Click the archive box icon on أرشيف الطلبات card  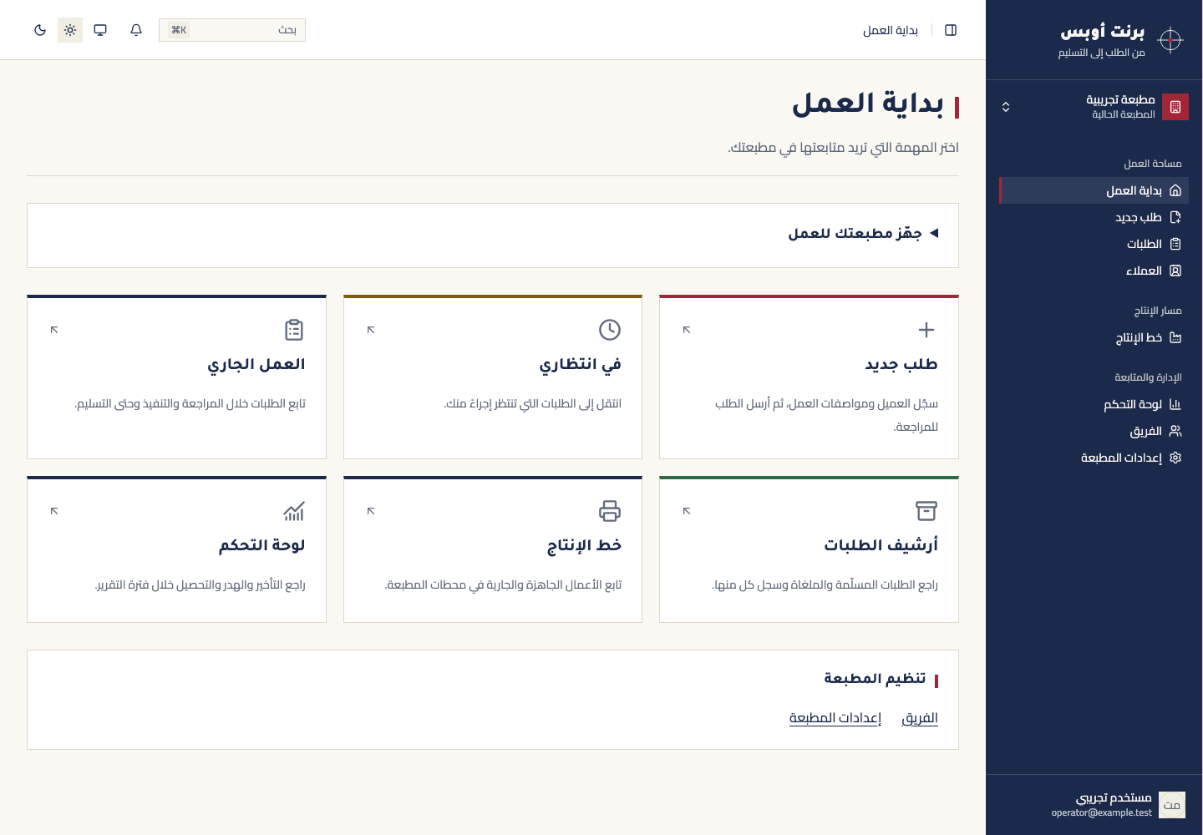point(926,511)
